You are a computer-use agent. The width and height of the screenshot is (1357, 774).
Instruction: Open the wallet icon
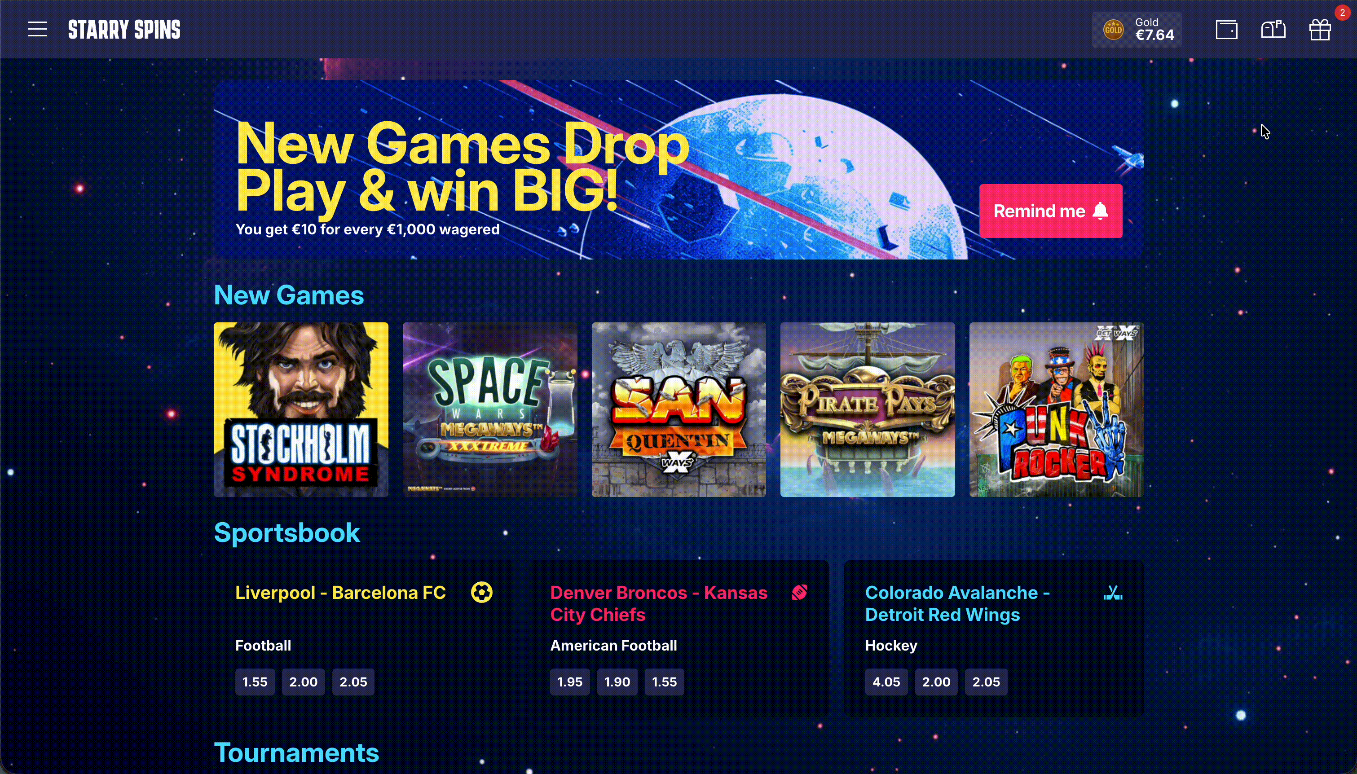click(x=1226, y=30)
